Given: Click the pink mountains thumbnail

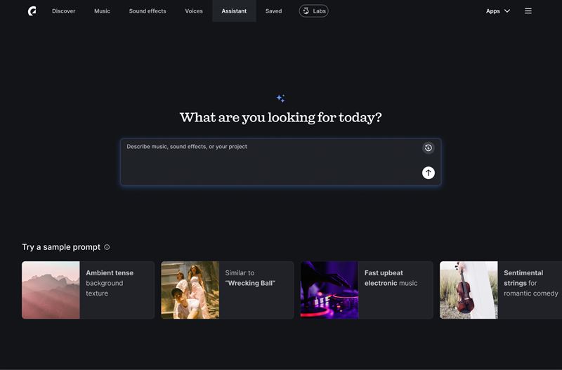Looking at the screenshot, I should click(51, 290).
